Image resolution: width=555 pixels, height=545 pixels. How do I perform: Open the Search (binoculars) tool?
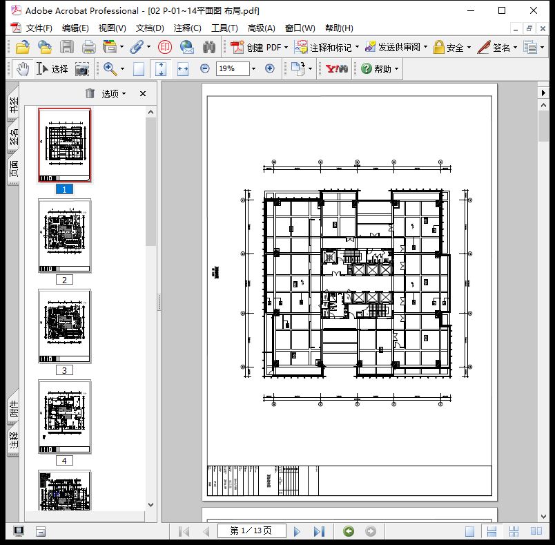pyautogui.click(x=209, y=48)
